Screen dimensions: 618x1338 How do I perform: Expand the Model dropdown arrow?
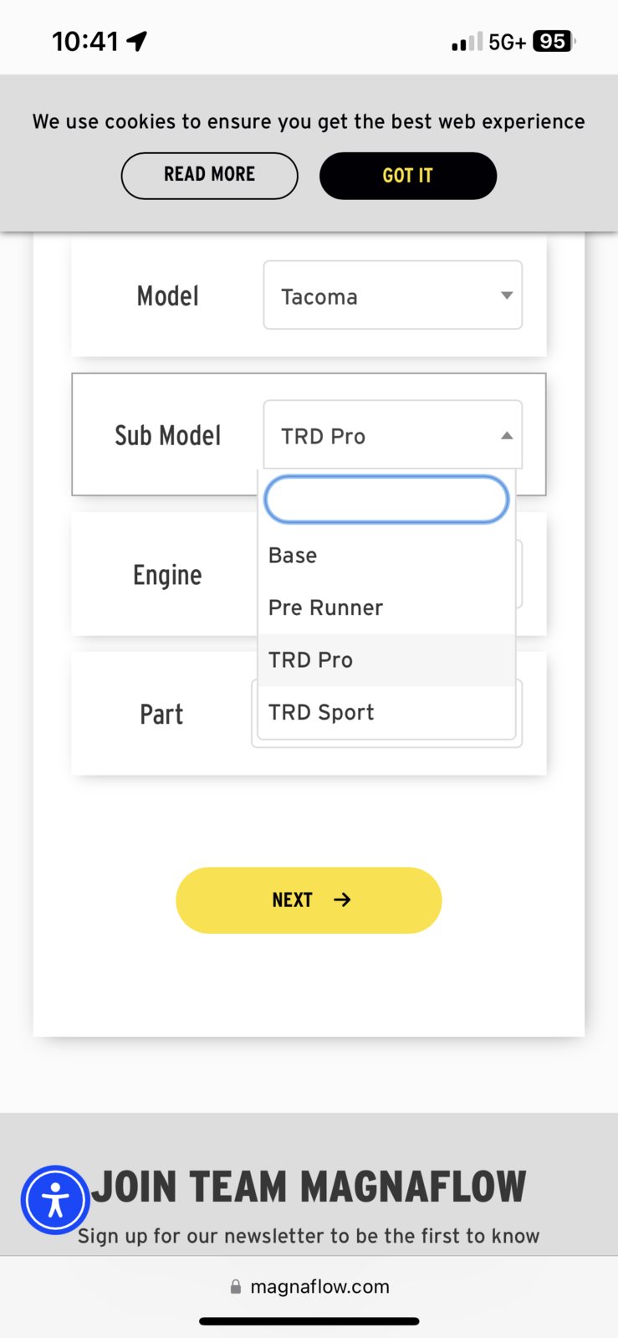tap(507, 295)
